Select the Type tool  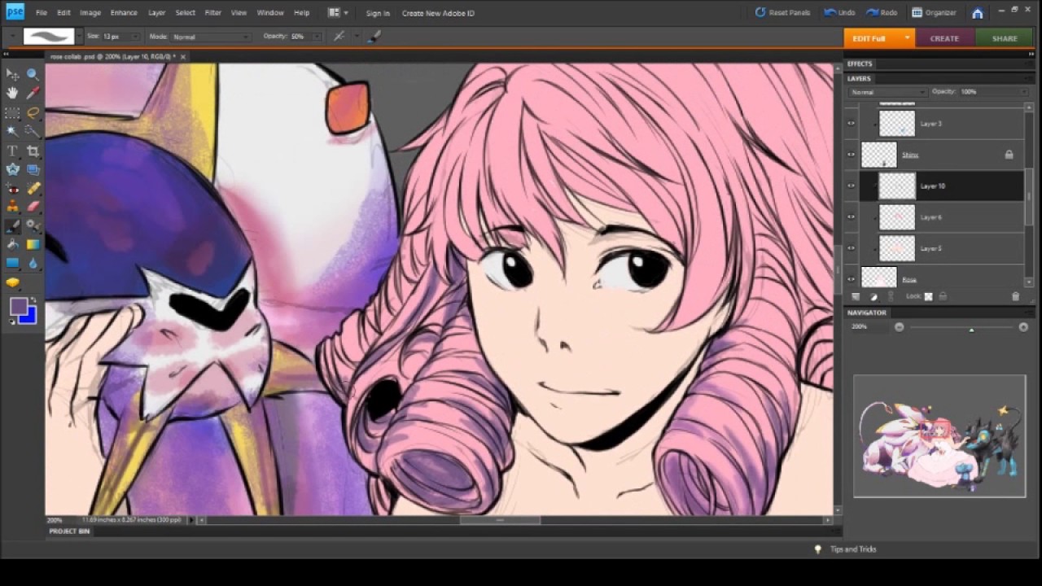tap(12, 151)
